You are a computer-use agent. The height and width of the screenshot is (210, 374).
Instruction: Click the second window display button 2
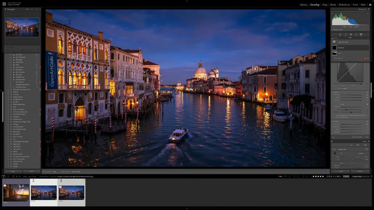[8, 176]
